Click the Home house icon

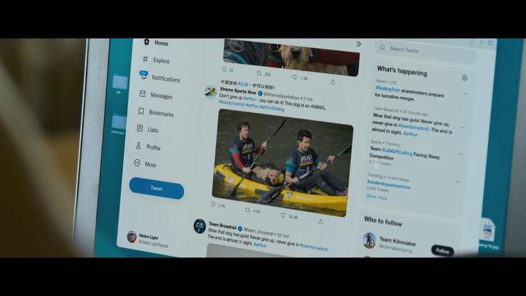[x=147, y=42]
